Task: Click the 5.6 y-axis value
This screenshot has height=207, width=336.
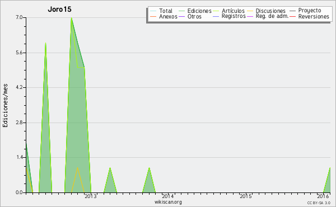Action: pyautogui.click(x=19, y=53)
